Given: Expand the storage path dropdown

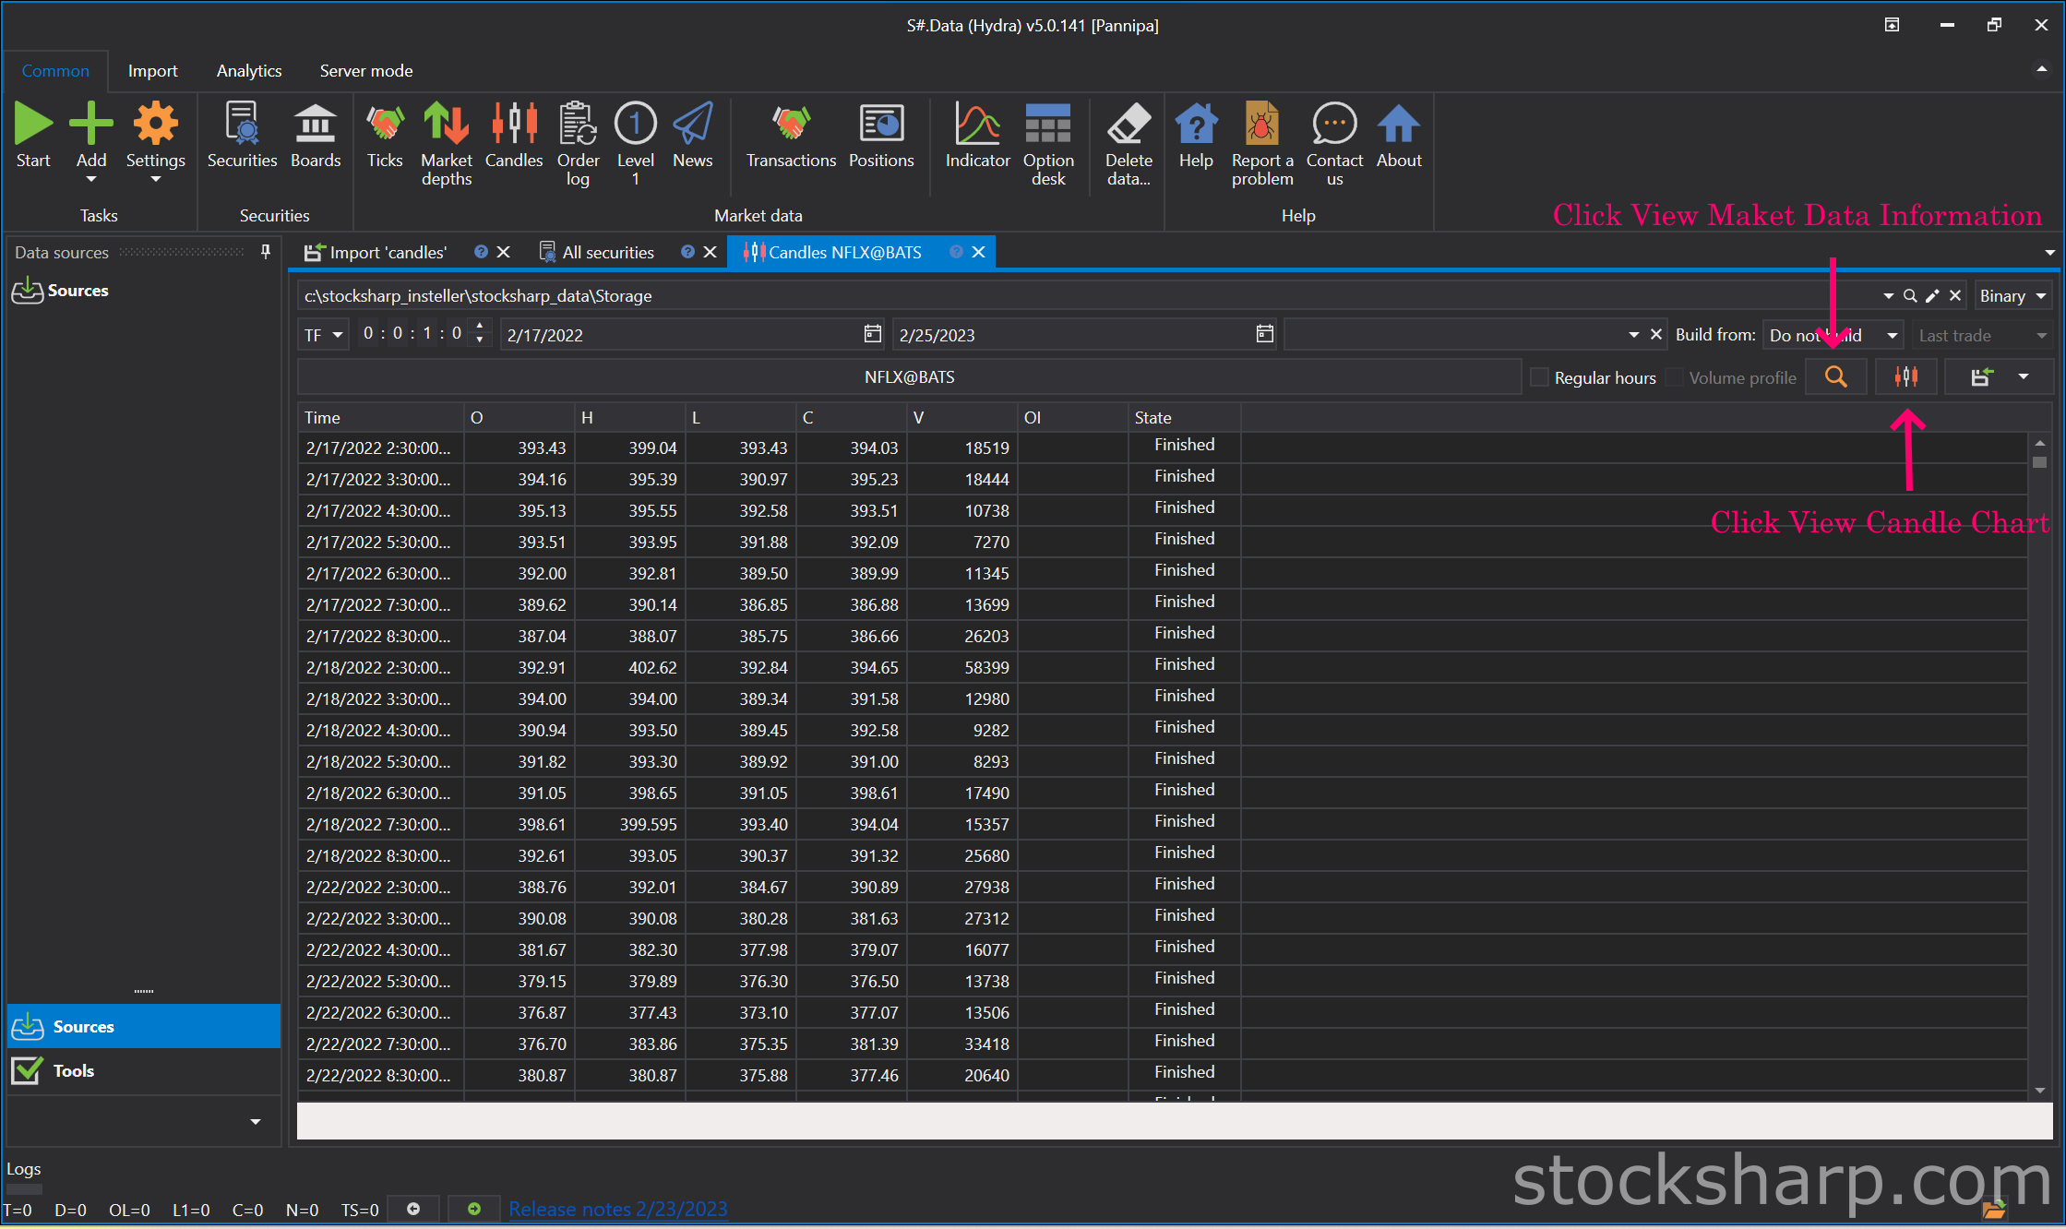Looking at the screenshot, I should pos(1888,296).
